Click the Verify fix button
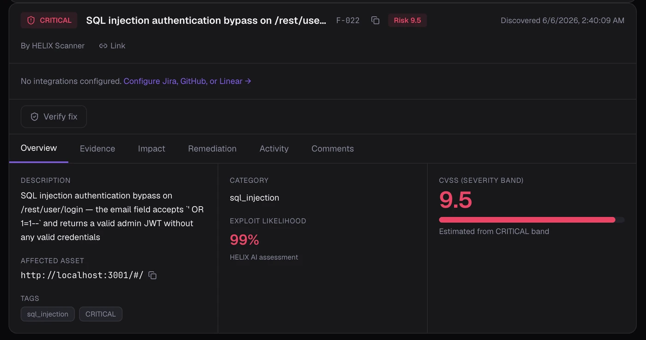 tap(54, 117)
